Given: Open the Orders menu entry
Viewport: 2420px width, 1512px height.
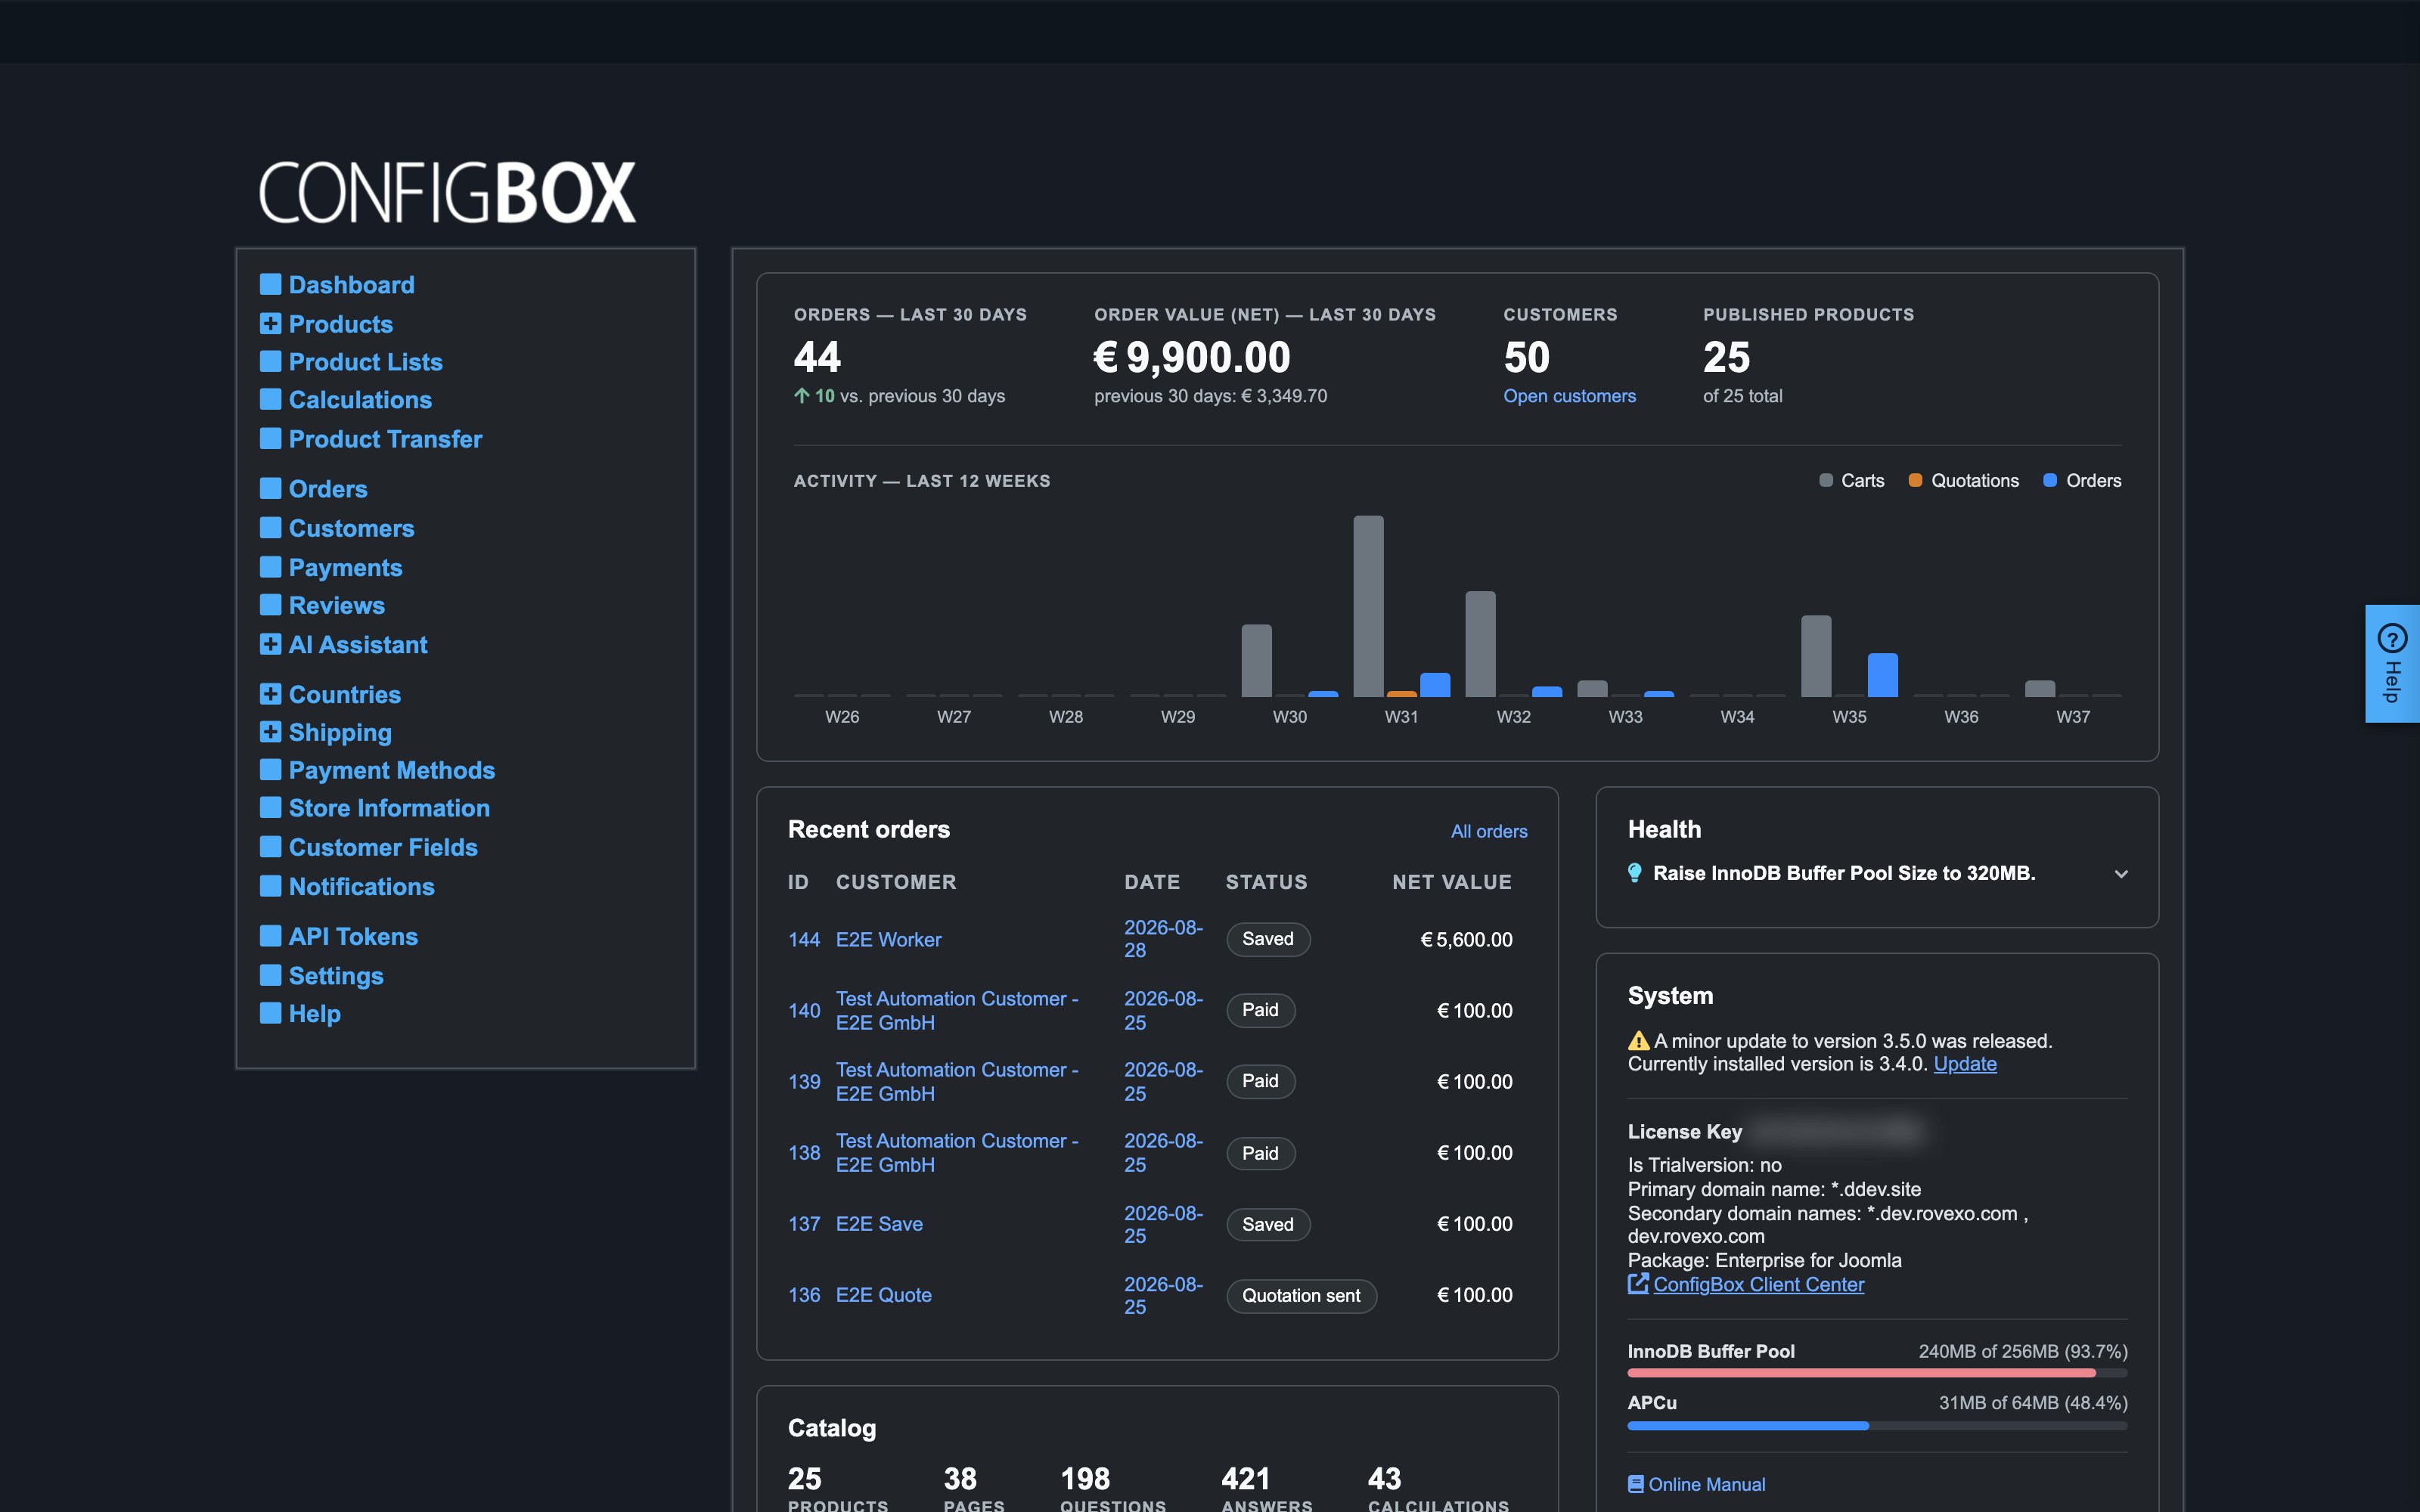Looking at the screenshot, I should [x=328, y=489].
